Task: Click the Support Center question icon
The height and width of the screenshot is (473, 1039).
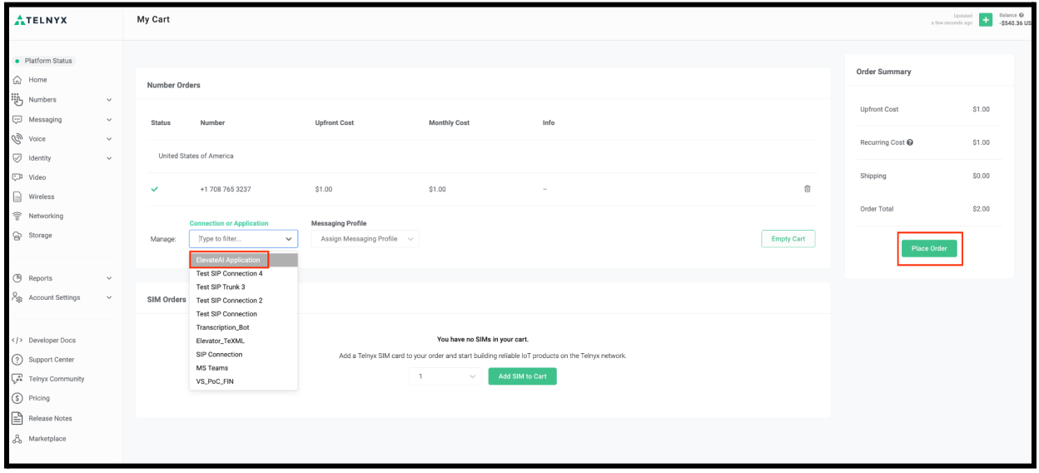Action: [17, 360]
